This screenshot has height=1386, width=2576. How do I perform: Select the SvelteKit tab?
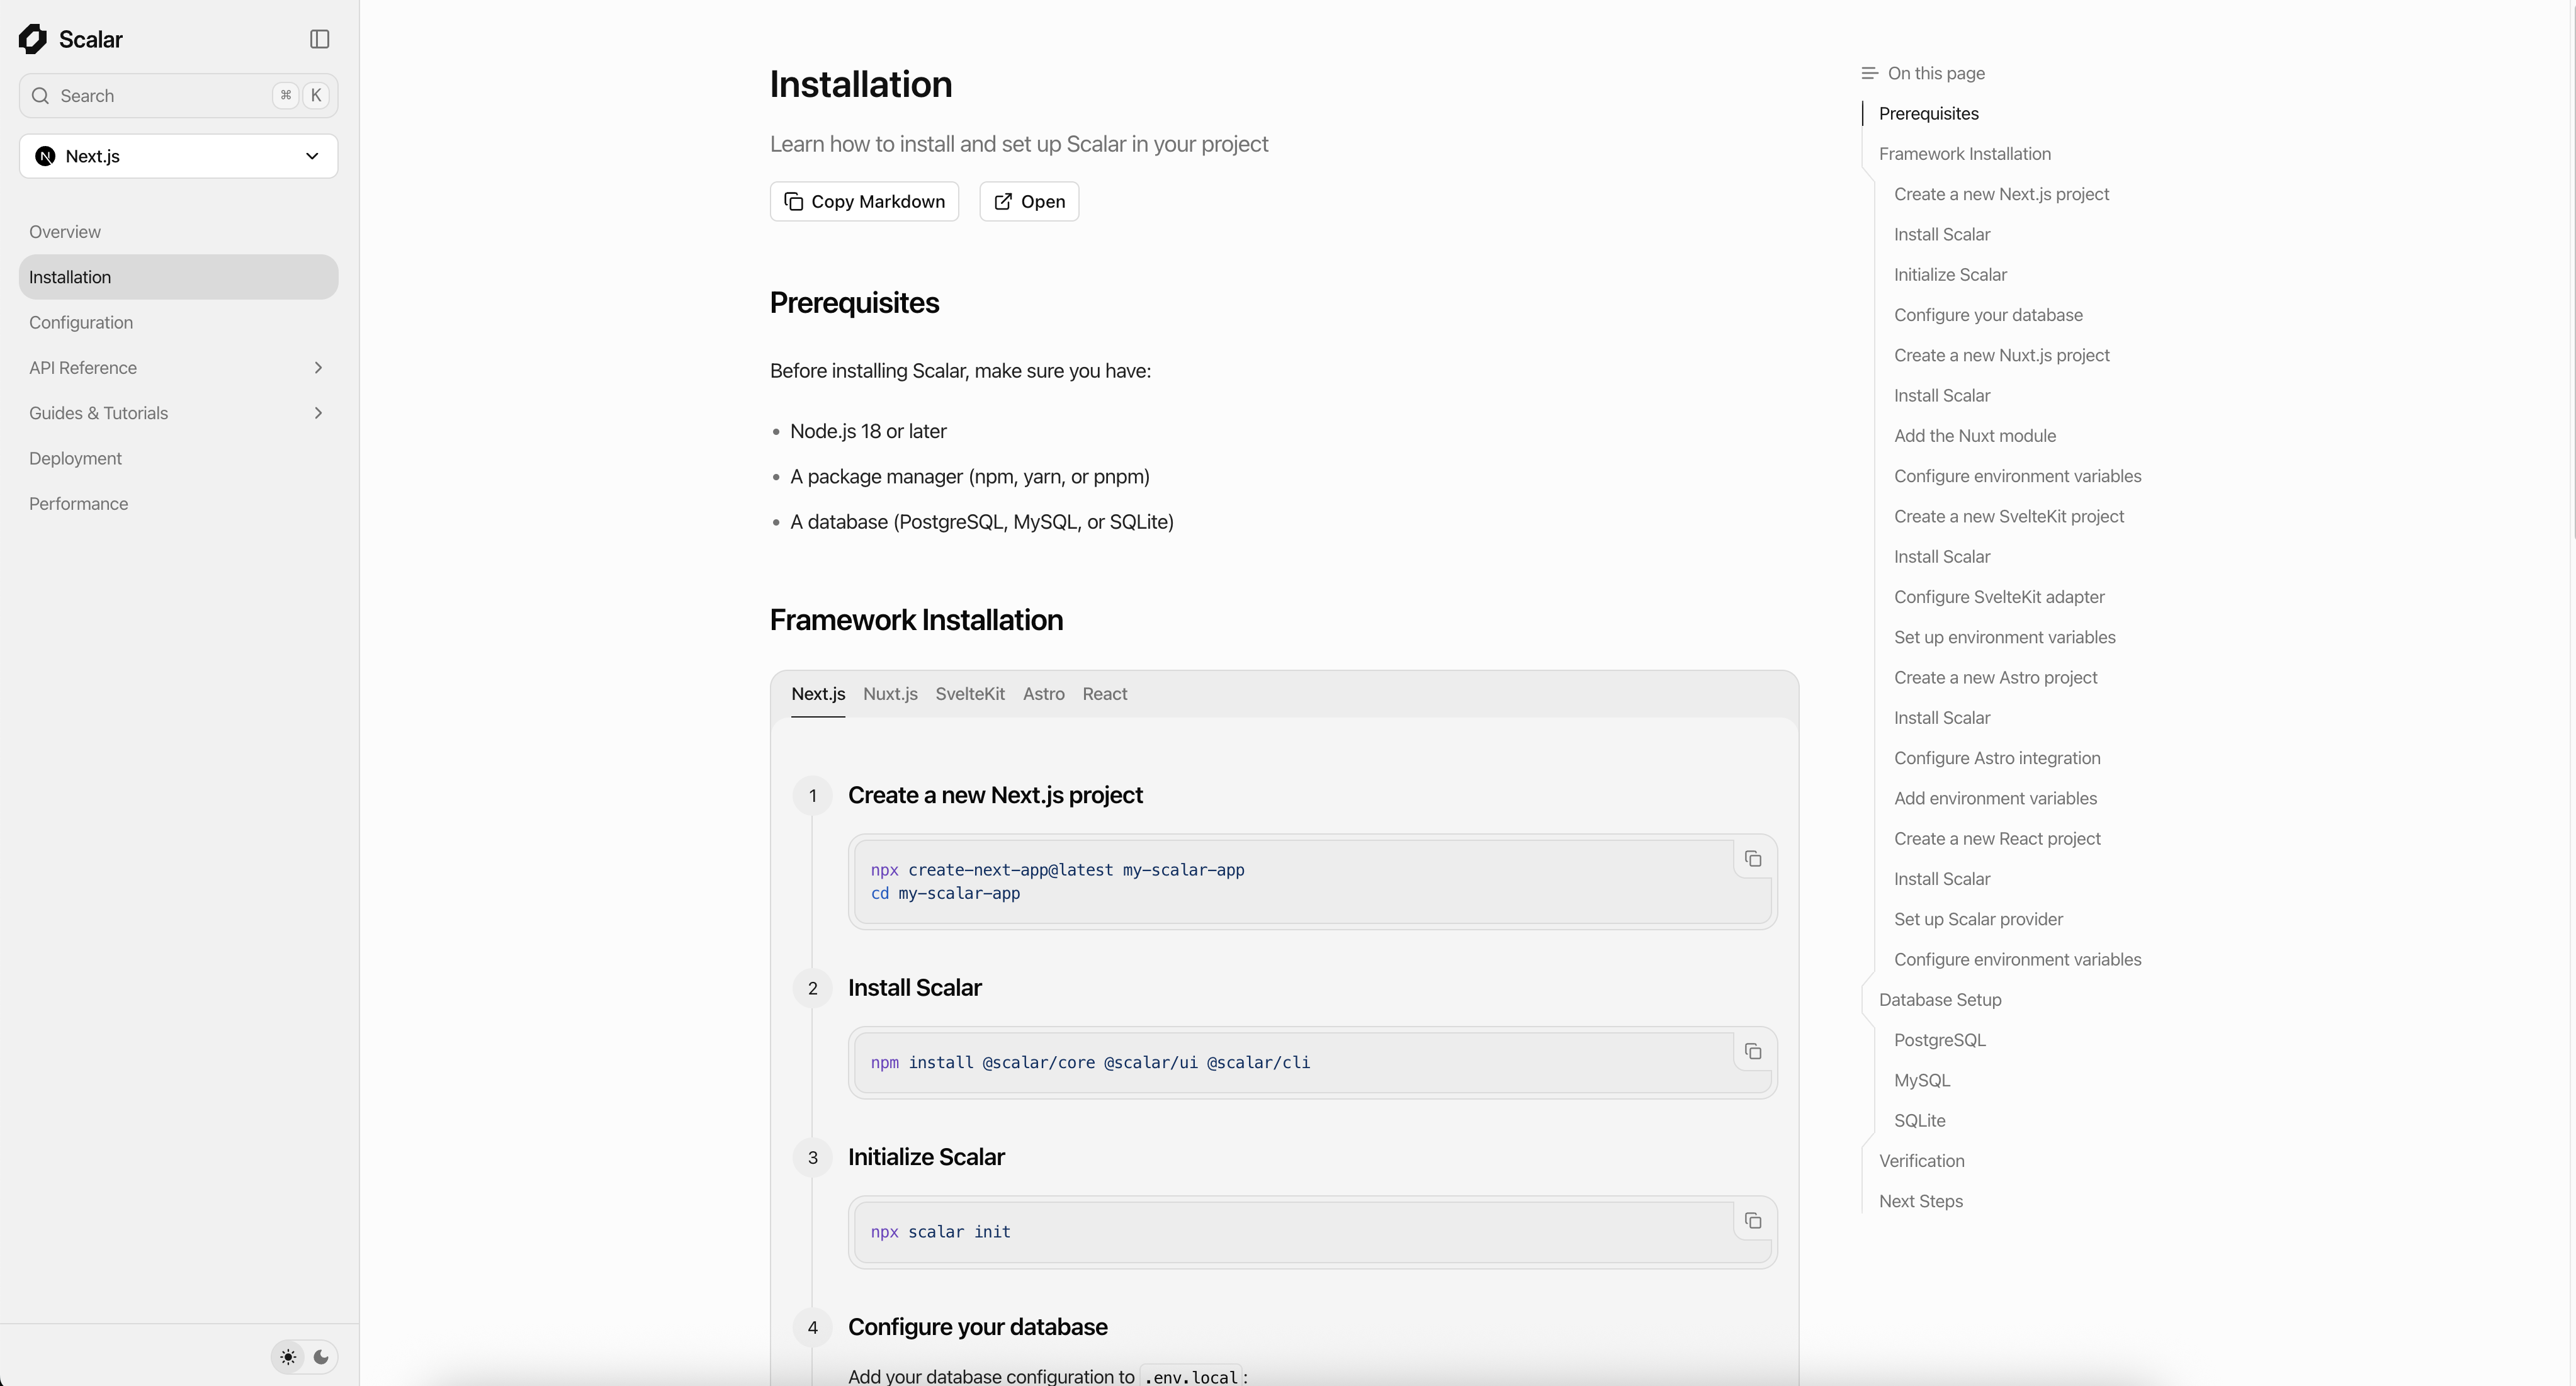pos(970,694)
